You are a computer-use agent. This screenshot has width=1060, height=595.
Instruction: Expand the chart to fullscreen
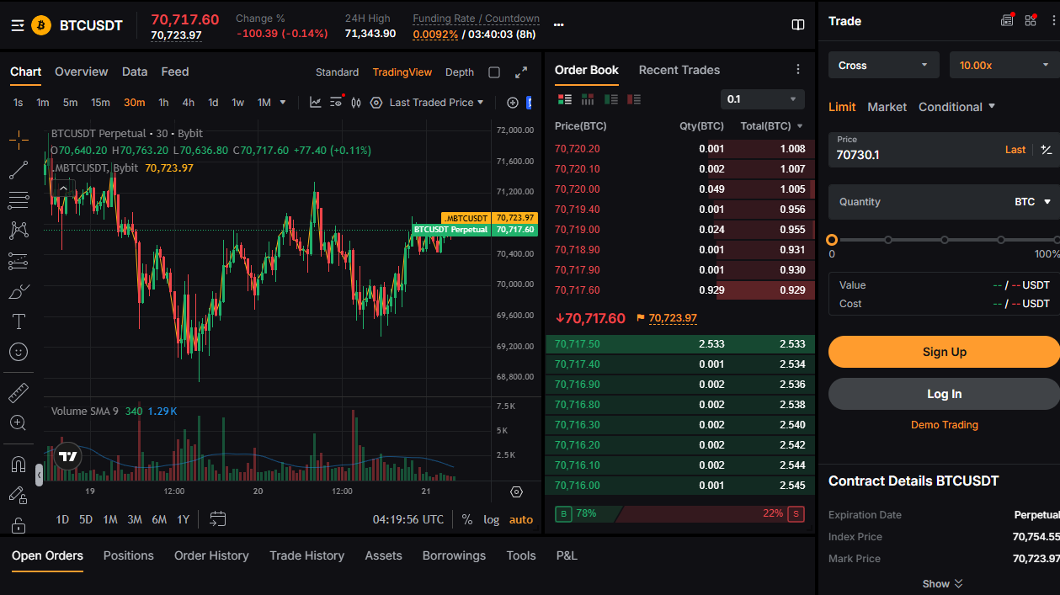(x=521, y=72)
